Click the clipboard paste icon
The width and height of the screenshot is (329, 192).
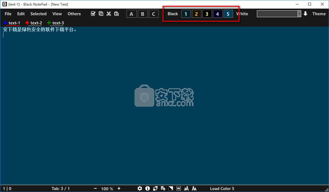(117, 14)
